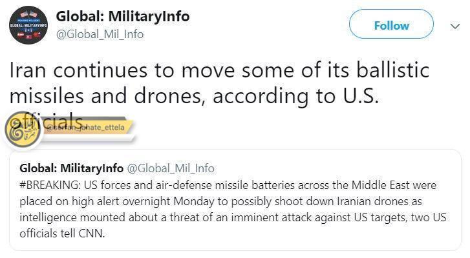
Task: Click the @Global_Mil_Info handle under header name
Action: pos(100,34)
